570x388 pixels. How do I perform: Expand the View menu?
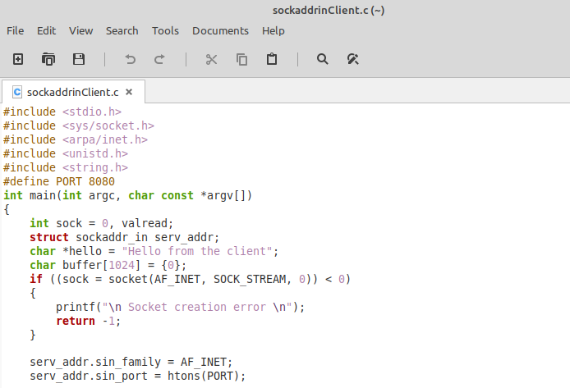(x=80, y=30)
